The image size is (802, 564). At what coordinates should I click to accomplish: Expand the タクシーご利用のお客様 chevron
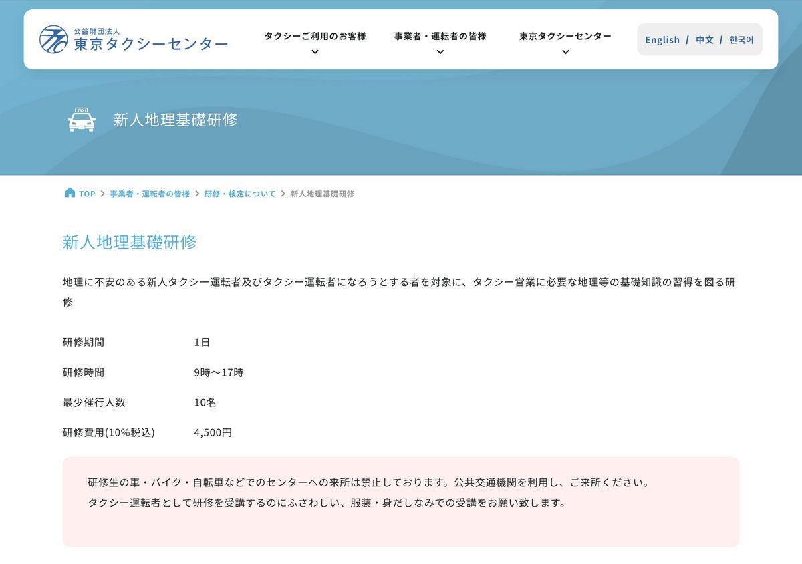(315, 52)
